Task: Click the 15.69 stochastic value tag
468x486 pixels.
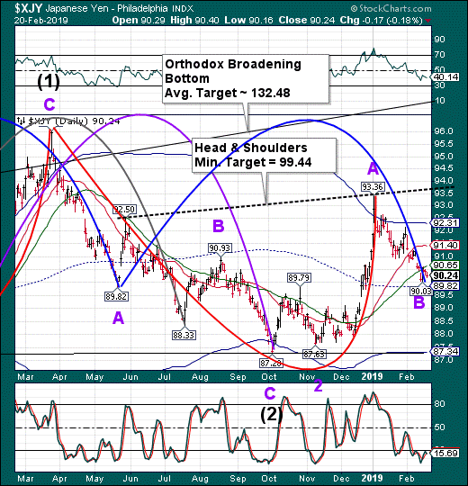Action: click(x=446, y=454)
